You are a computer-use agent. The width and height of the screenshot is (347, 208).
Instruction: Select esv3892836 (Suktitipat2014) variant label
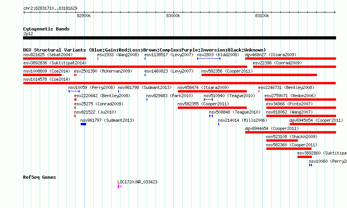[55, 63]
